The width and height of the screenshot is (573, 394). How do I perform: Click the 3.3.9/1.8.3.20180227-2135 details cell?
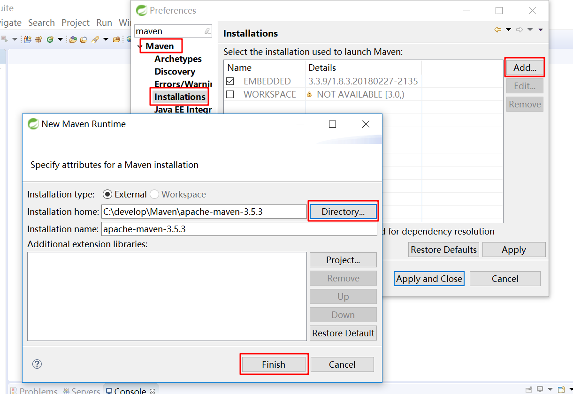pos(363,81)
